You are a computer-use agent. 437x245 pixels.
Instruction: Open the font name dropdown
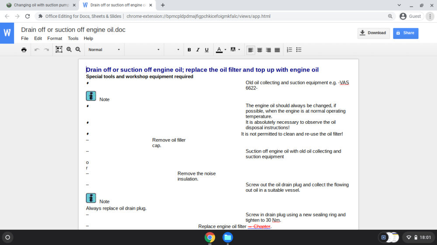coord(143,50)
